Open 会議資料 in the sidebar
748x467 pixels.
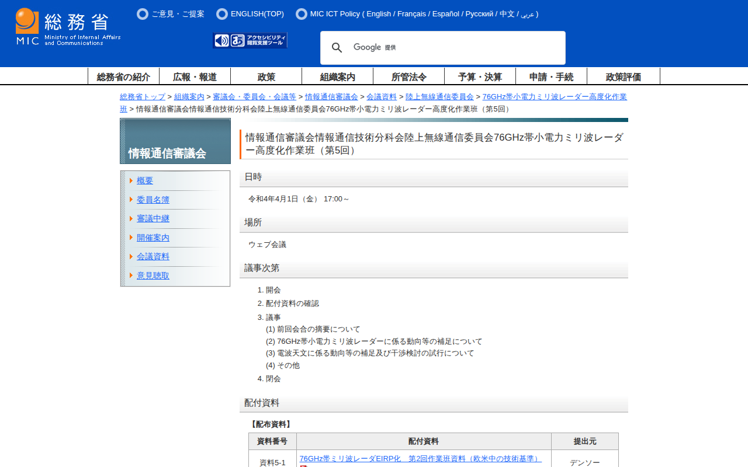coord(153,256)
